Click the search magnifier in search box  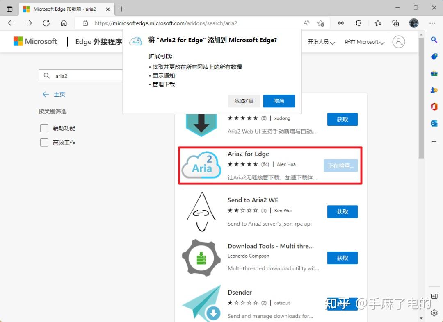(x=47, y=76)
